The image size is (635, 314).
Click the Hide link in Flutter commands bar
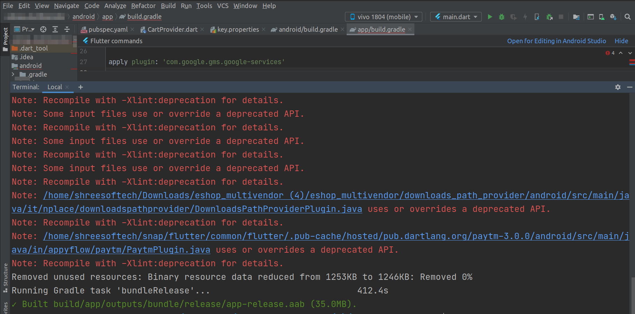click(x=621, y=41)
